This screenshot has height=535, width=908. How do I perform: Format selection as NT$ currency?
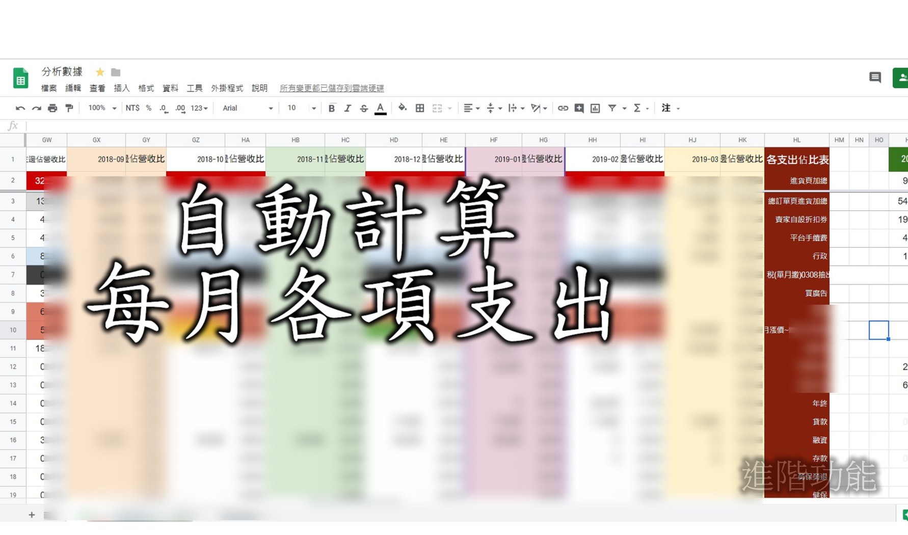(133, 108)
